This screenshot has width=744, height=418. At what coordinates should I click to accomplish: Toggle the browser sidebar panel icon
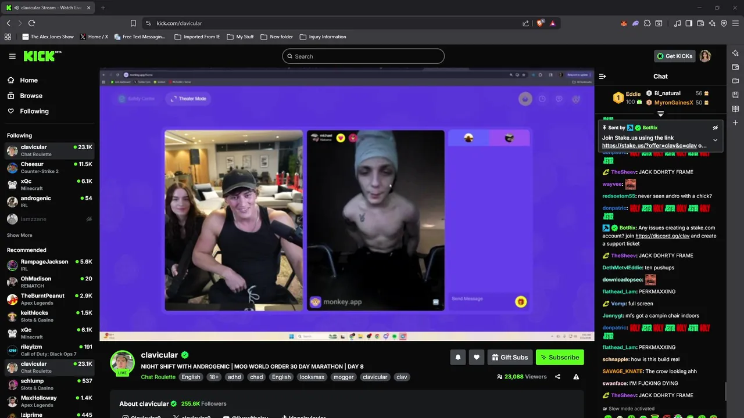click(x=689, y=23)
